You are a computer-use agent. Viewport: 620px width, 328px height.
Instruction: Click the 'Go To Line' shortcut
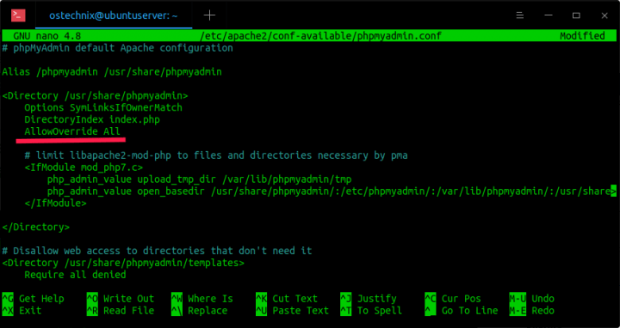coord(462,311)
